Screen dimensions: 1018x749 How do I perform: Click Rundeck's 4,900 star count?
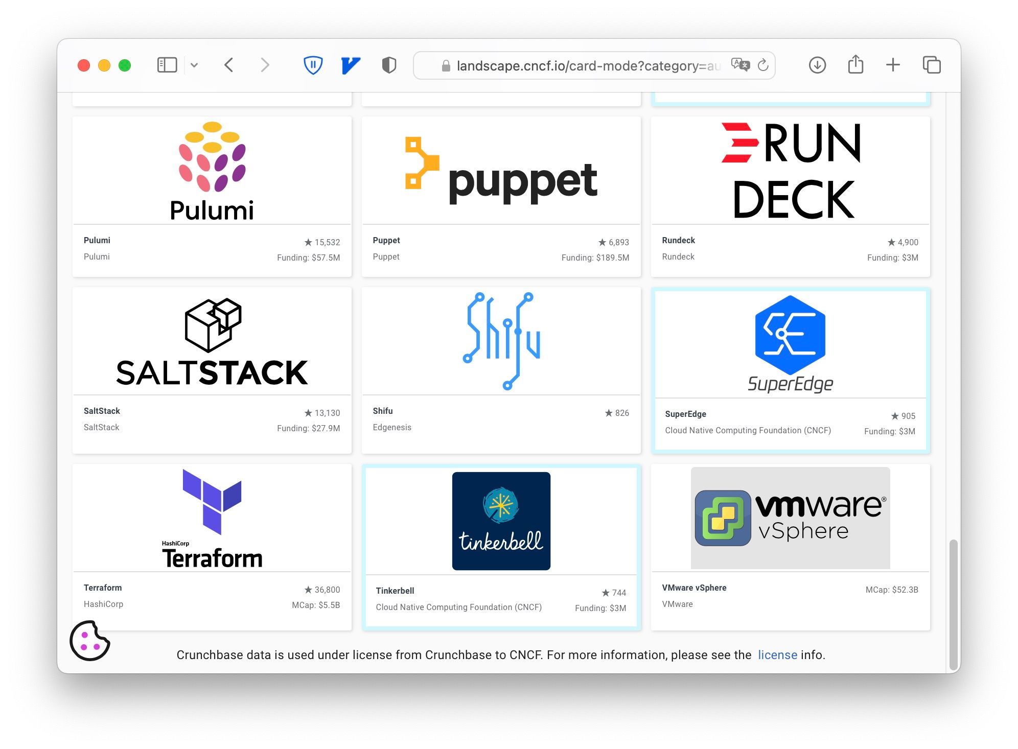point(903,242)
